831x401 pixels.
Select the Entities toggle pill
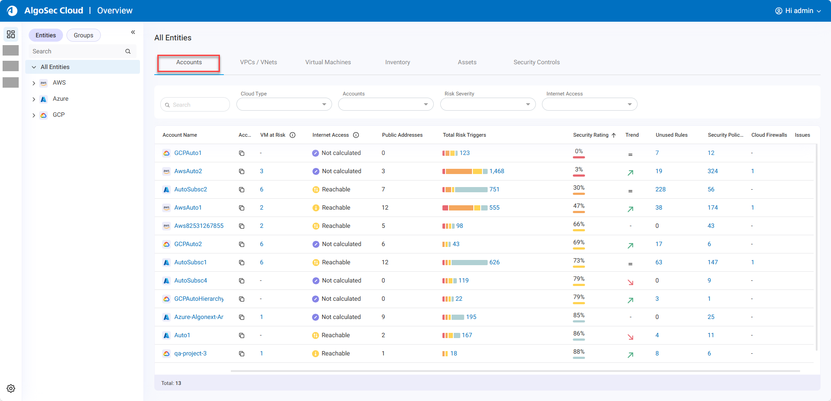click(x=46, y=35)
